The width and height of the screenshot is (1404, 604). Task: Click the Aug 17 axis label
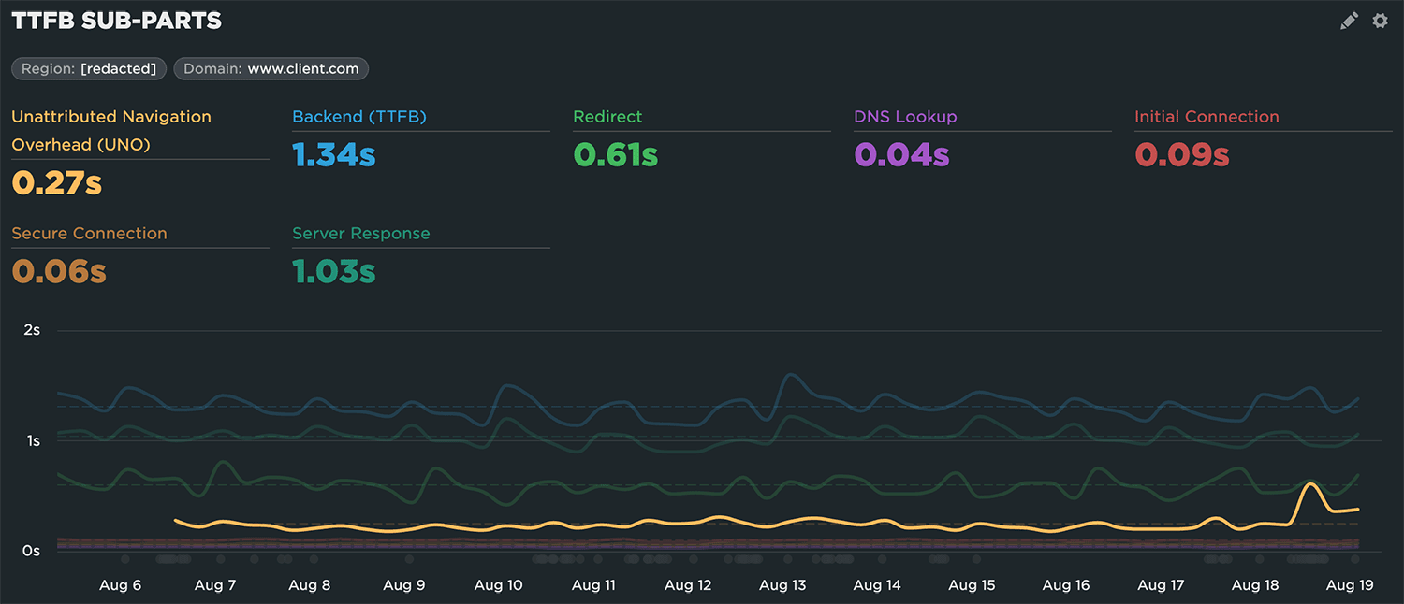1161,585
